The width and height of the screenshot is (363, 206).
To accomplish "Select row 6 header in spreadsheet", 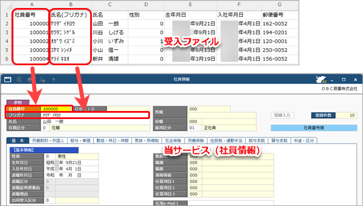I will [7, 59].
